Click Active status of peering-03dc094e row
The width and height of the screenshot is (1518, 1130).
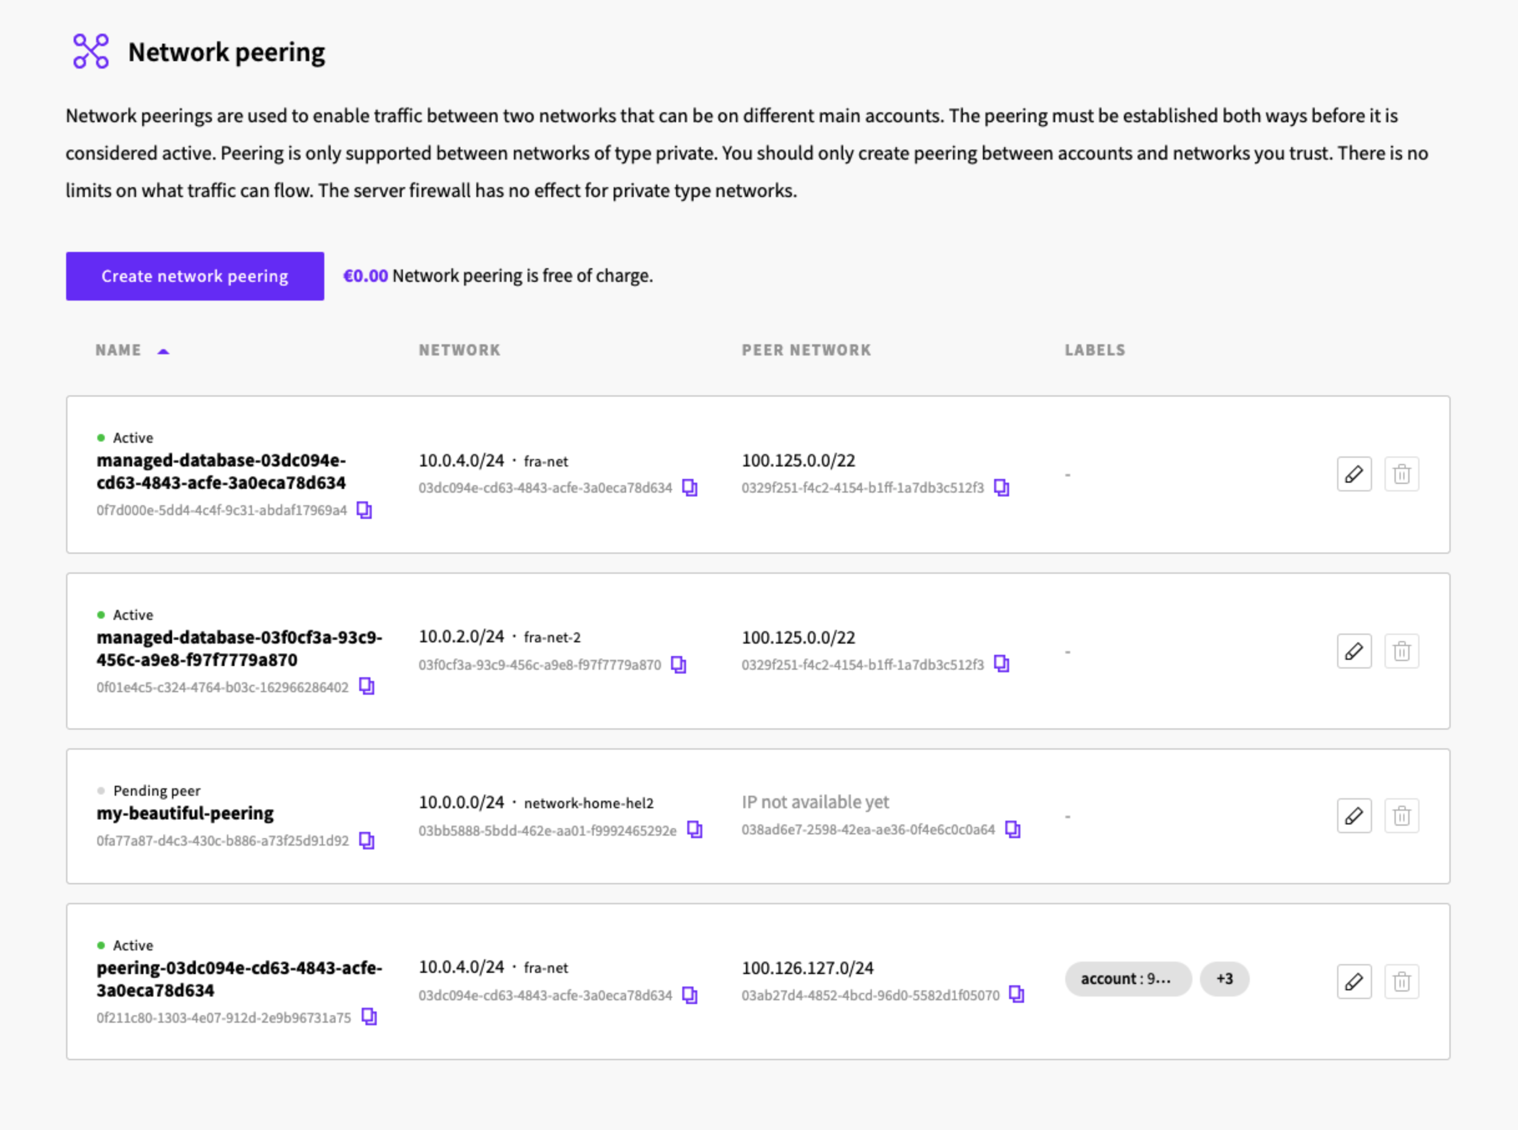[x=133, y=945]
